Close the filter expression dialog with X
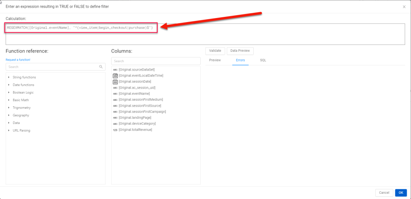Image resolution: width=411 pixels, height=199 pixels. click(404, 7)
